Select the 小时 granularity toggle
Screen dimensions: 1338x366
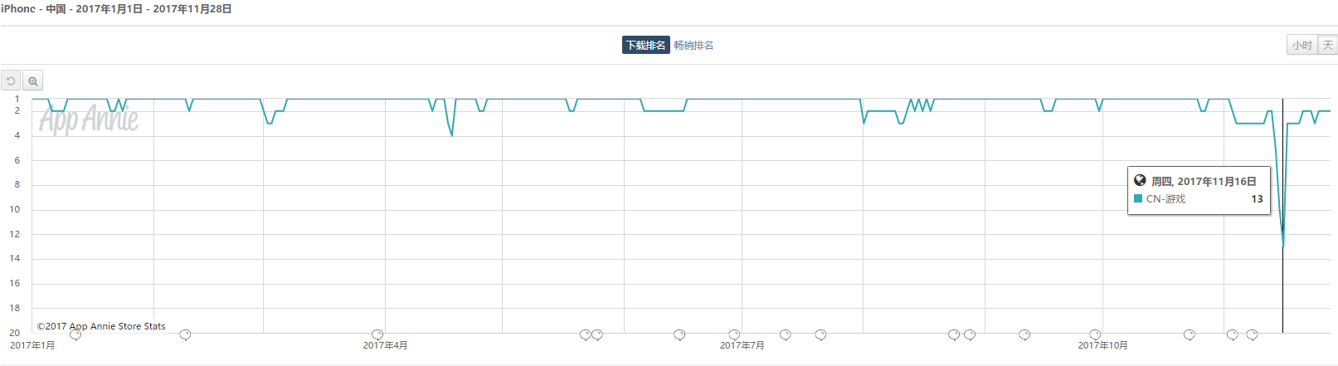click(x=1302, y=45)
